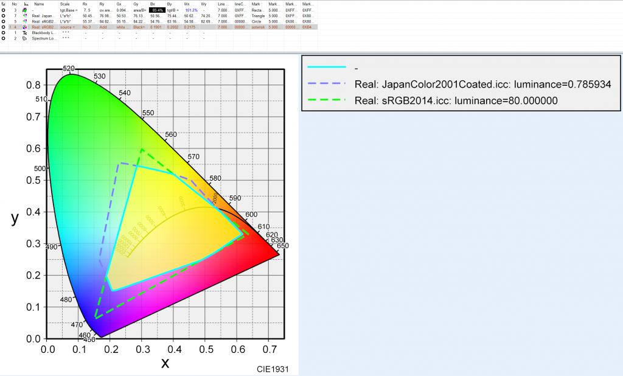The height and width of the screenshot is (376, 623).
Task: Click the 520 wavelength label on locus
Action: [69, 68]
